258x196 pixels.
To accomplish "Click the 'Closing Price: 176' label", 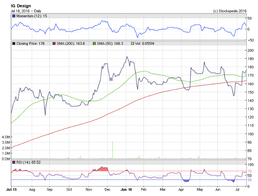I will [x=30, y=43].
